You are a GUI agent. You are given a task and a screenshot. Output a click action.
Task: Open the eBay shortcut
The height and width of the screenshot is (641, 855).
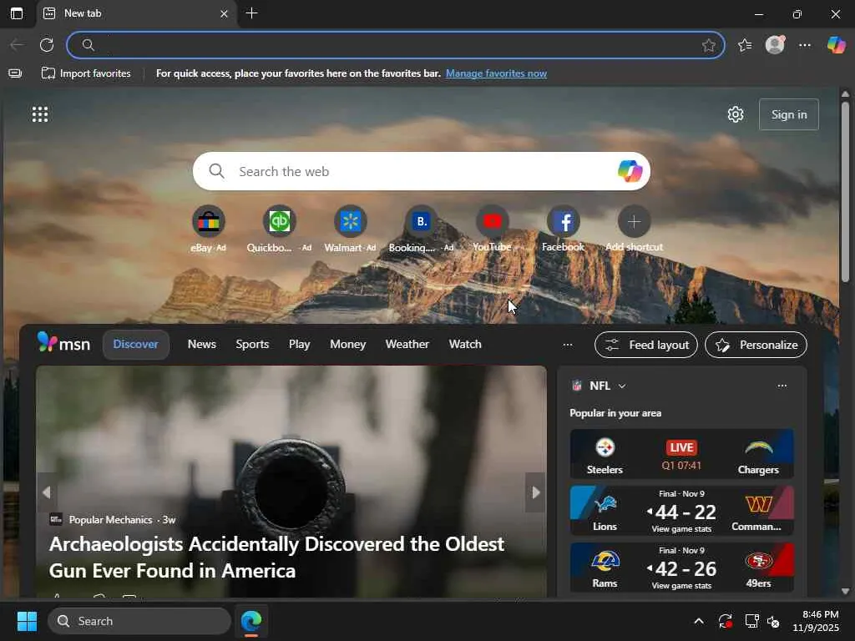coord(208,229)
